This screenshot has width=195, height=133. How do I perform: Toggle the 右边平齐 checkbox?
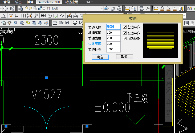pos(125,33)
